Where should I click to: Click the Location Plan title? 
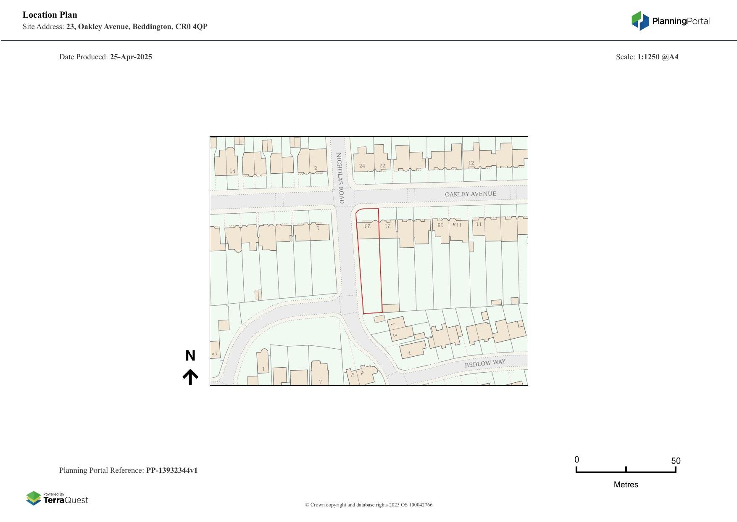coord(50,15)
